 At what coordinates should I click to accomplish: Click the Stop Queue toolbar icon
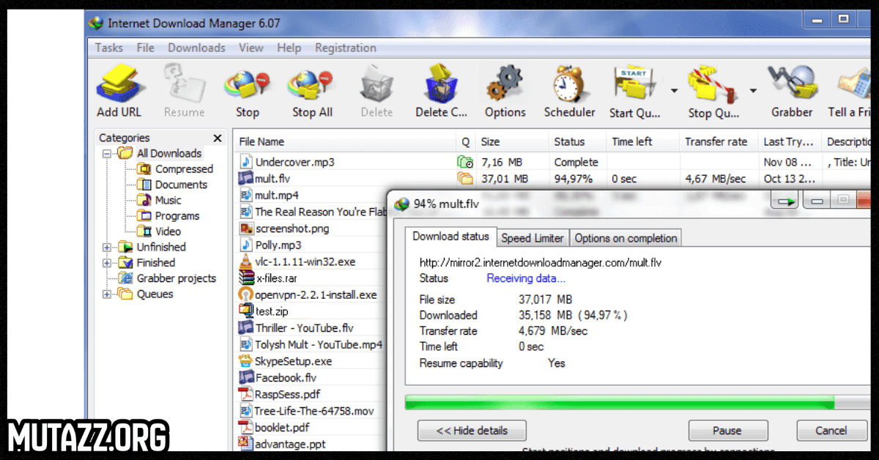click(x=712, y=85)
